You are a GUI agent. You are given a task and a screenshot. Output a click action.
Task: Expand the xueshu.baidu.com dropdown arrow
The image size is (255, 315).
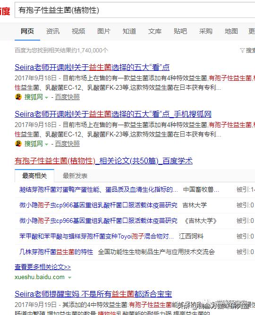(x=69, y=277)
